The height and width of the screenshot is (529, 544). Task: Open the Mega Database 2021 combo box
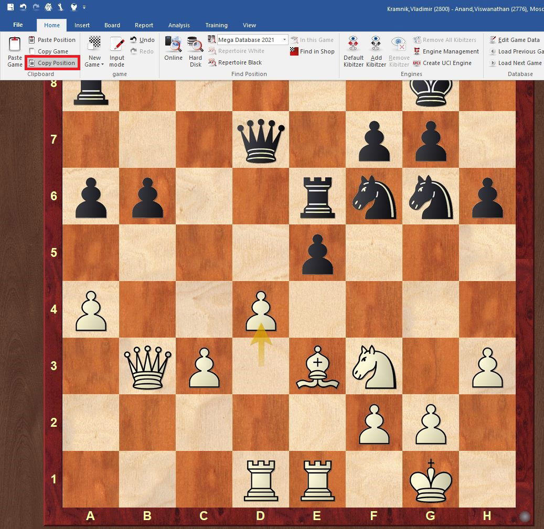click(285, 40)
